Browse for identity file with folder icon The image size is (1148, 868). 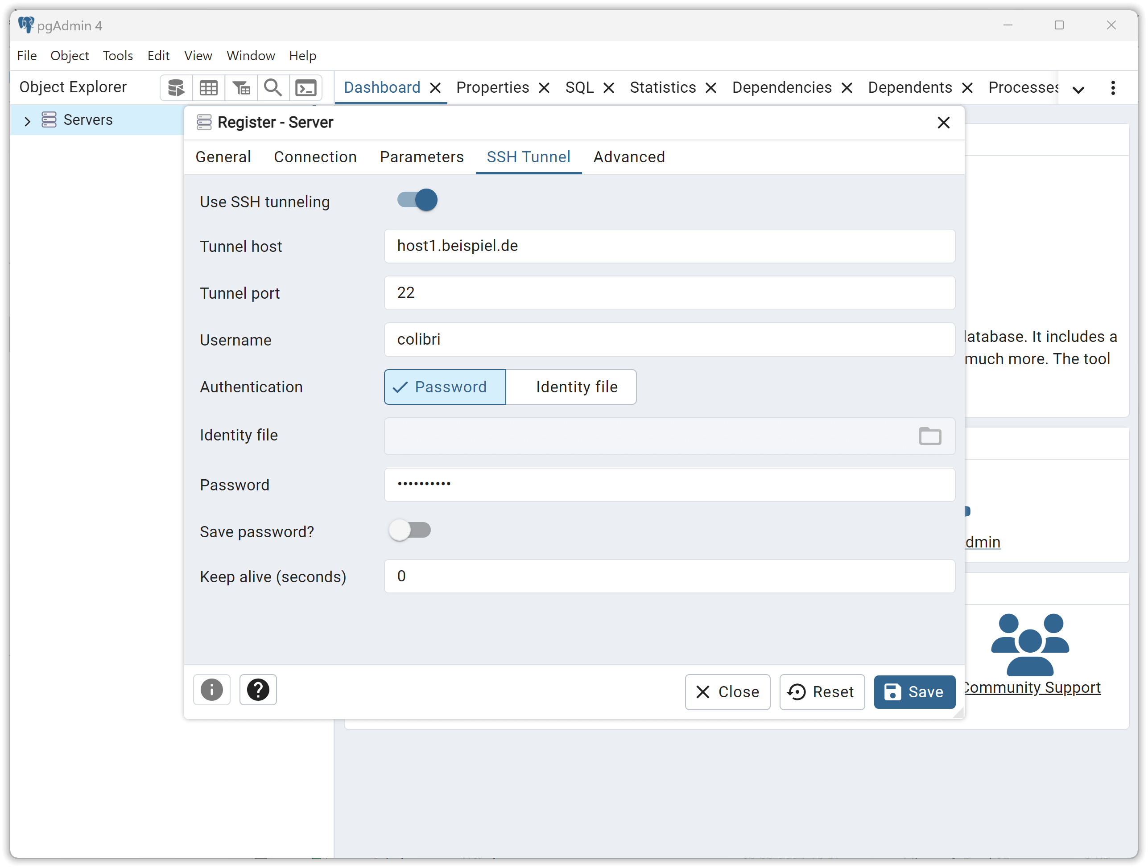pyautogui.click(x=929, y=436)
